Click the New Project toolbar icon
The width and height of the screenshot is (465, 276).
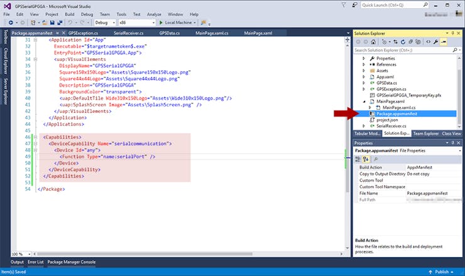click(33, 23)
